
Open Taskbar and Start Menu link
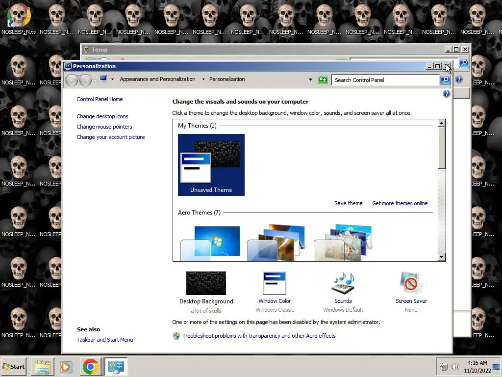coord(105,340)
